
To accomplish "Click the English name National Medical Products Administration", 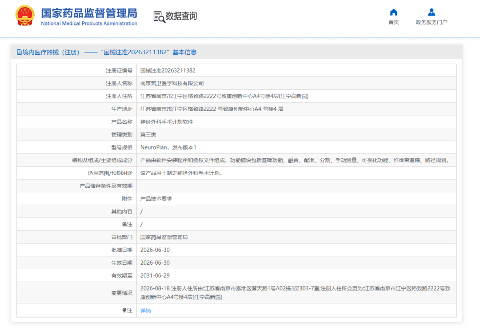I will [x=89, y=24].
